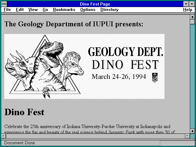
Task: Click the 'Celebrate the 25th anniversary' paragraph
Action: (89, 129)
